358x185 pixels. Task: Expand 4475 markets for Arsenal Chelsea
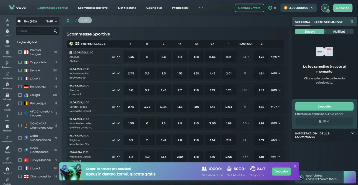(x=275, y=57)
